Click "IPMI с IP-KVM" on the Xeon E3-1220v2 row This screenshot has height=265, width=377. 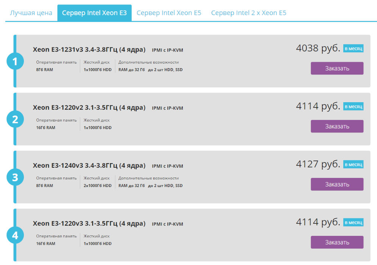click(167, 108)
